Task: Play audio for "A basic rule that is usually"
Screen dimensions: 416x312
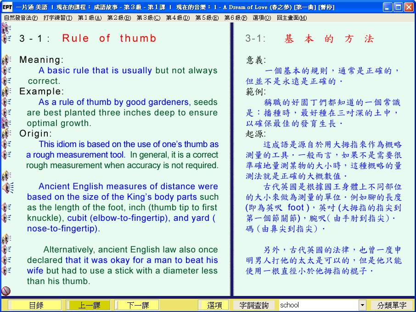Action: pyautogui.click(x=6, y=71)
